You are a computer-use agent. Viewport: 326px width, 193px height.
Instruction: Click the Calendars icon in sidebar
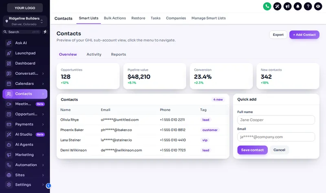click(x=9, y=84)
